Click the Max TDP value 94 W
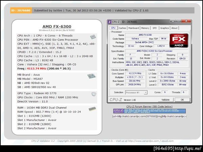The image size is (203, 152). (164, 38)
